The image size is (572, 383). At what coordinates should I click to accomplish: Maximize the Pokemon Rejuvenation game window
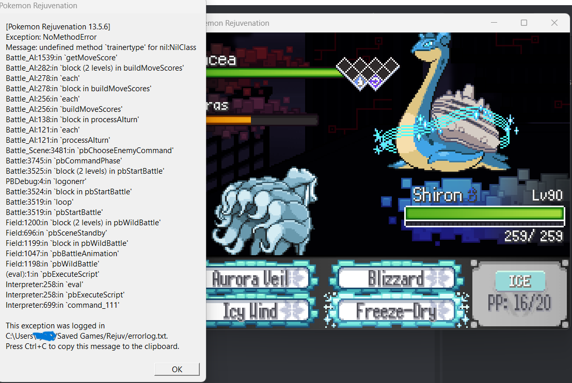[524, 23]
